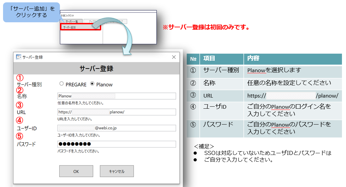Click the 名称 input field containing Planow

coord(116,96)
